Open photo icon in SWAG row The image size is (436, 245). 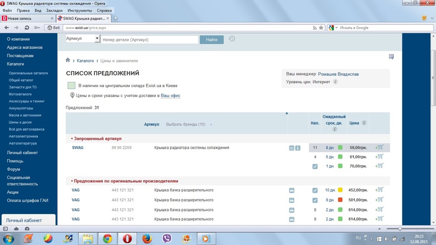point(292,148)
